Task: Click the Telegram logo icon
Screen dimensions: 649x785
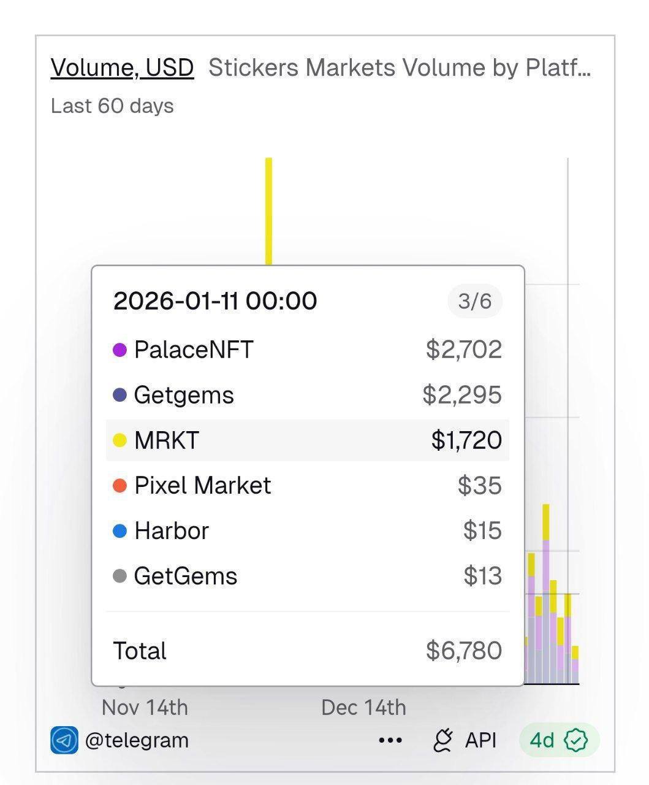Action: pyautogui.click(x=64, y=740)
